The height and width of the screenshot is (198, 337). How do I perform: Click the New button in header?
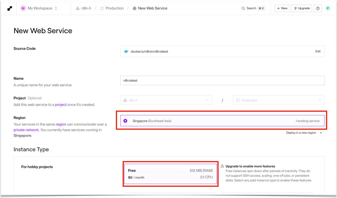(x=282, y=8)
